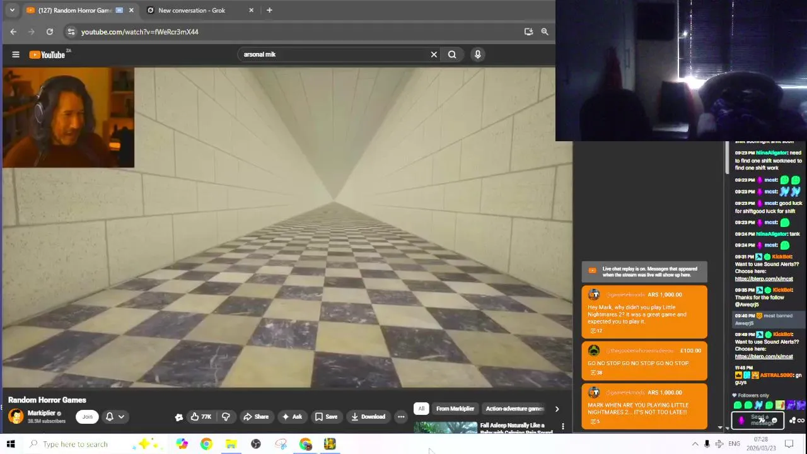Open the browser zoom magnifier icon
Image resolution: width=807 pixels, height=454 pixels.
coord(545,32)
